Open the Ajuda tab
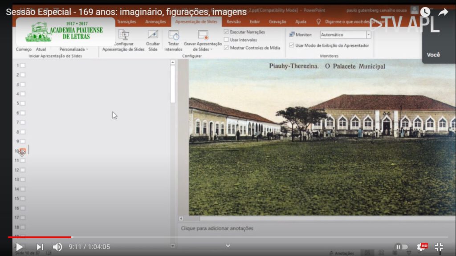Screen dimensions: 456x256 point(301,21)
